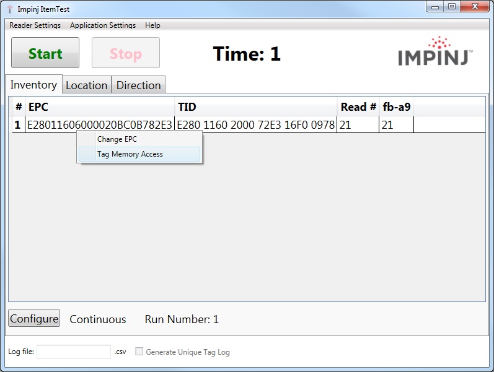Sort by the EPC column header

99,107
